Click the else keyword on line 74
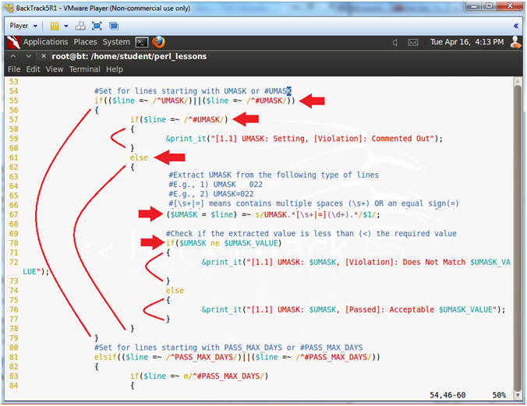This screenshot has width=527, height=406. pyautogui.click(x=175, y=291)
